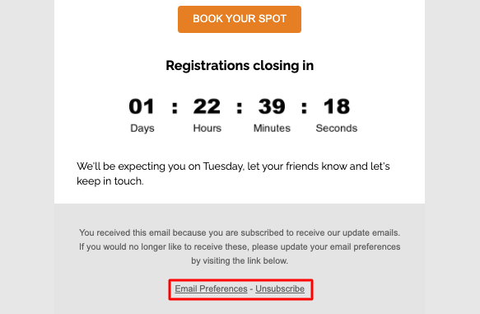Click the Minutes label under countdown
The image size is (480, 314).
click(x=272, y=128)
